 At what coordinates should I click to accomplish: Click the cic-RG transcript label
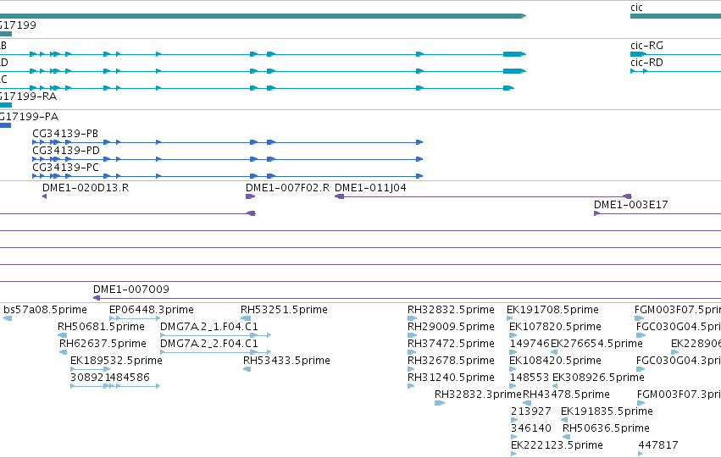(646, 46)
